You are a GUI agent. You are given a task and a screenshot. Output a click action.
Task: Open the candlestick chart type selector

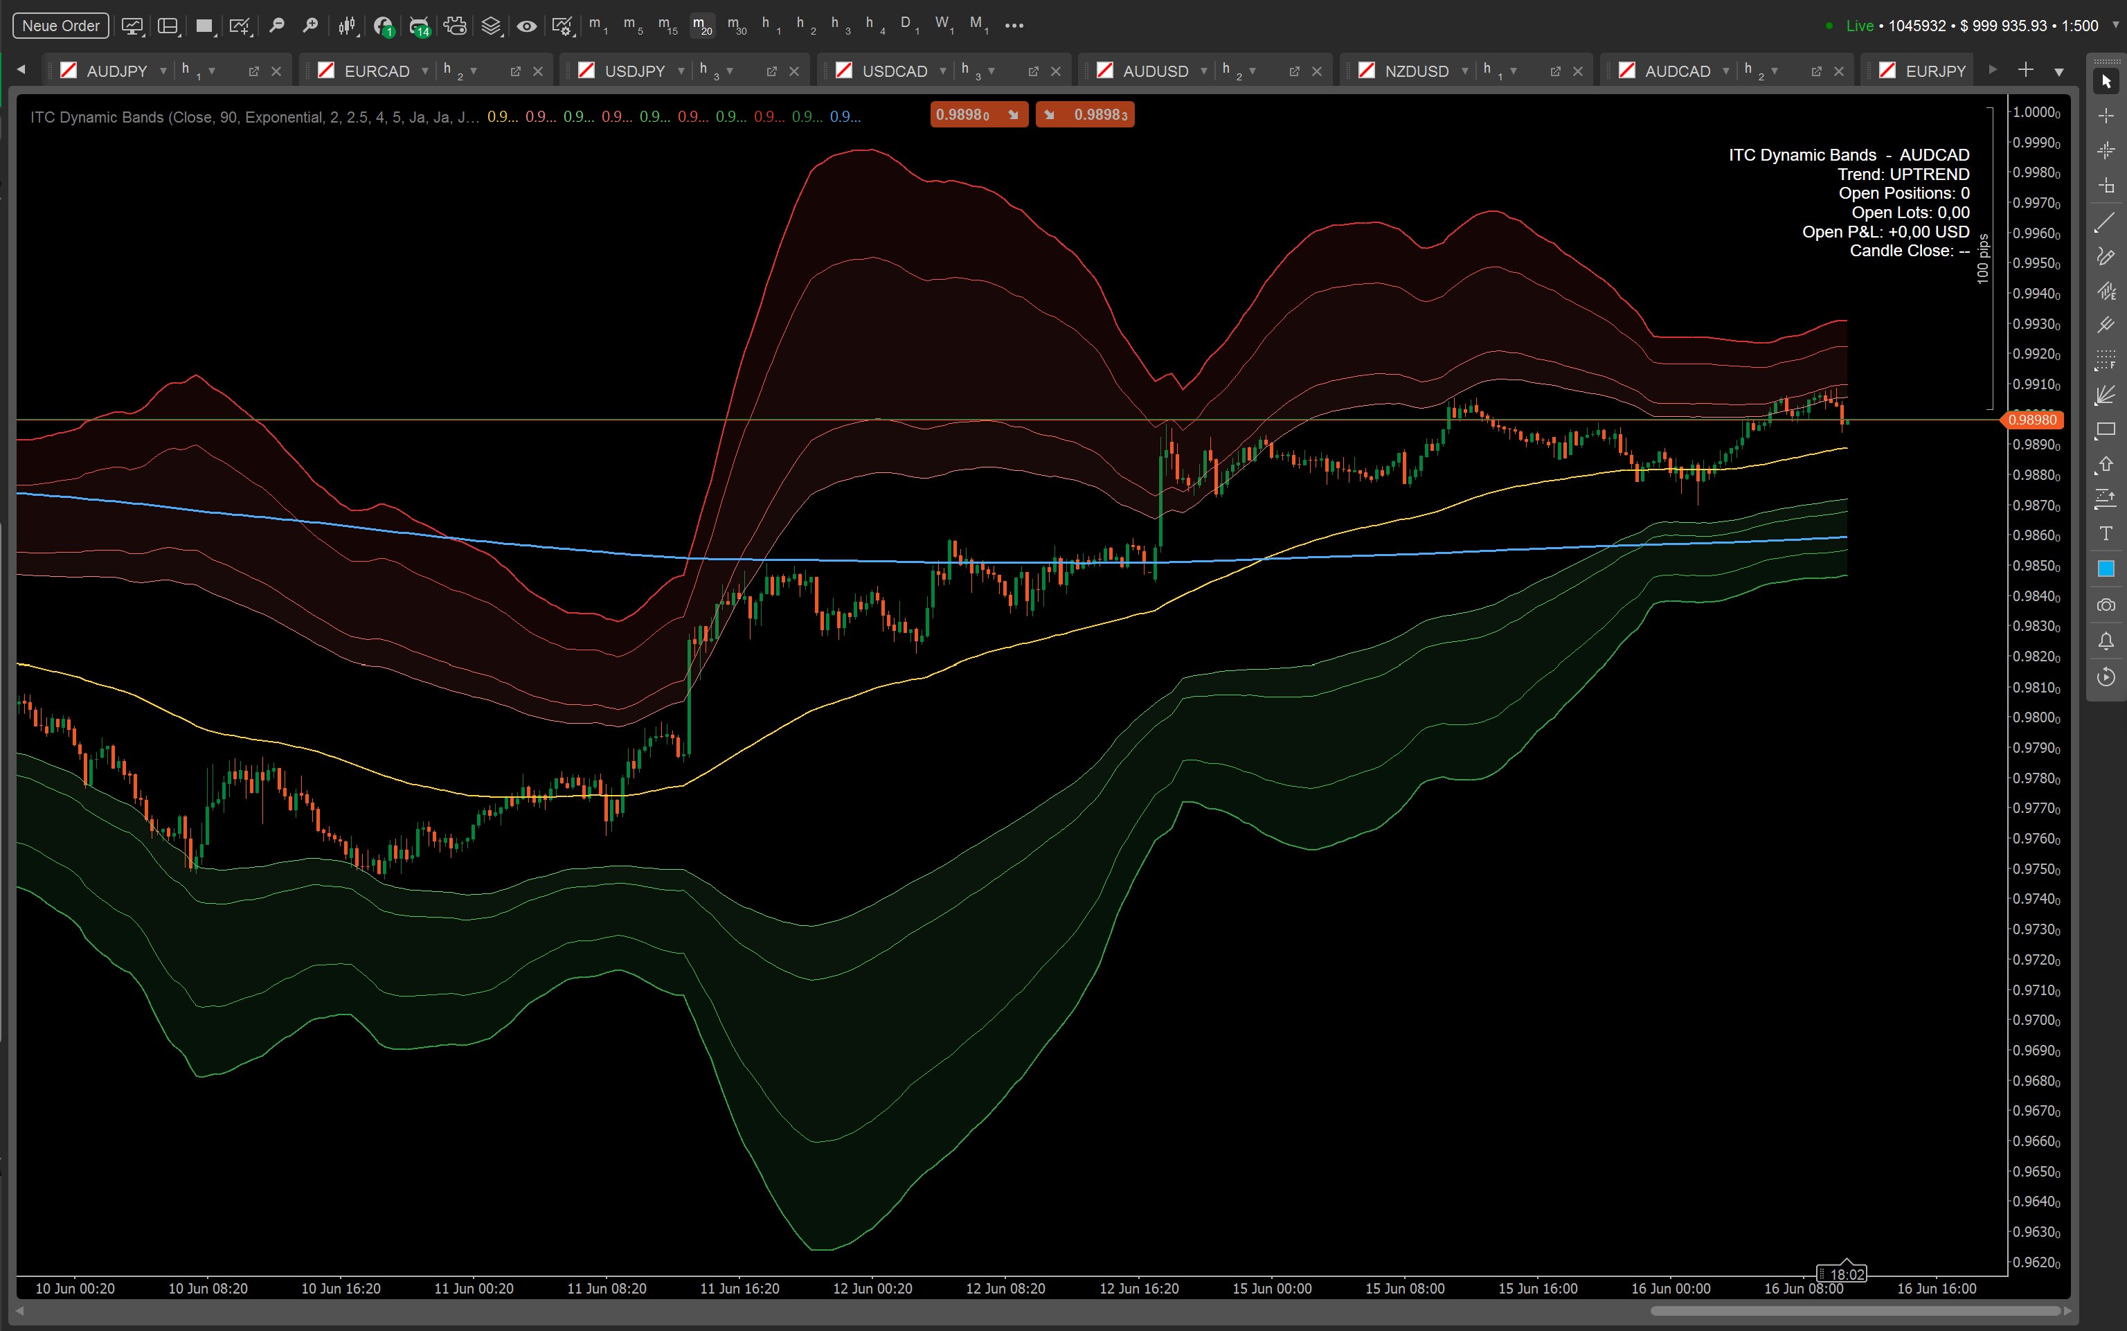point(348,26)
